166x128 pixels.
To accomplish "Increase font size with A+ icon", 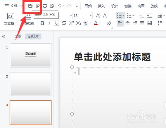I will click(98, 15).
